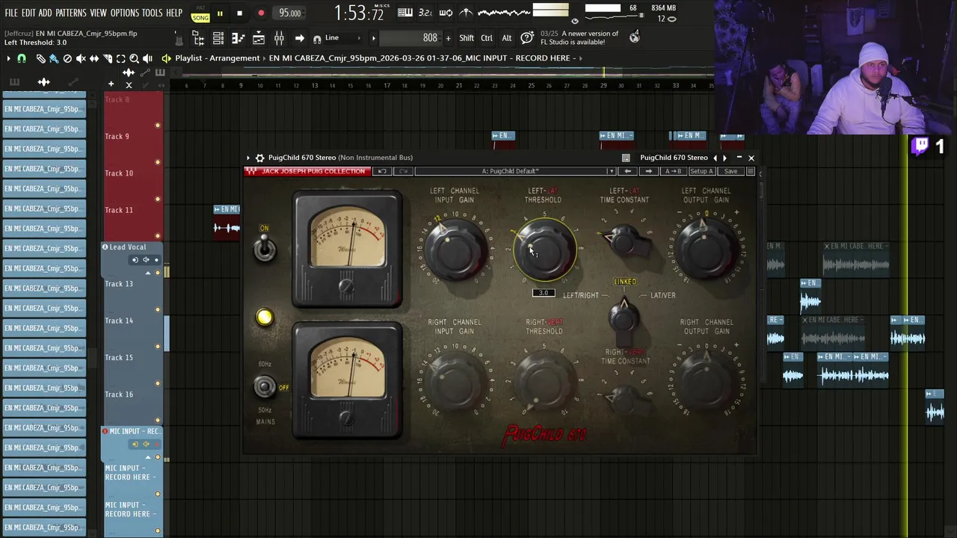The image size is (957, 538).
Task: Open the OPTIONS menu
Action: coord(125,13)
